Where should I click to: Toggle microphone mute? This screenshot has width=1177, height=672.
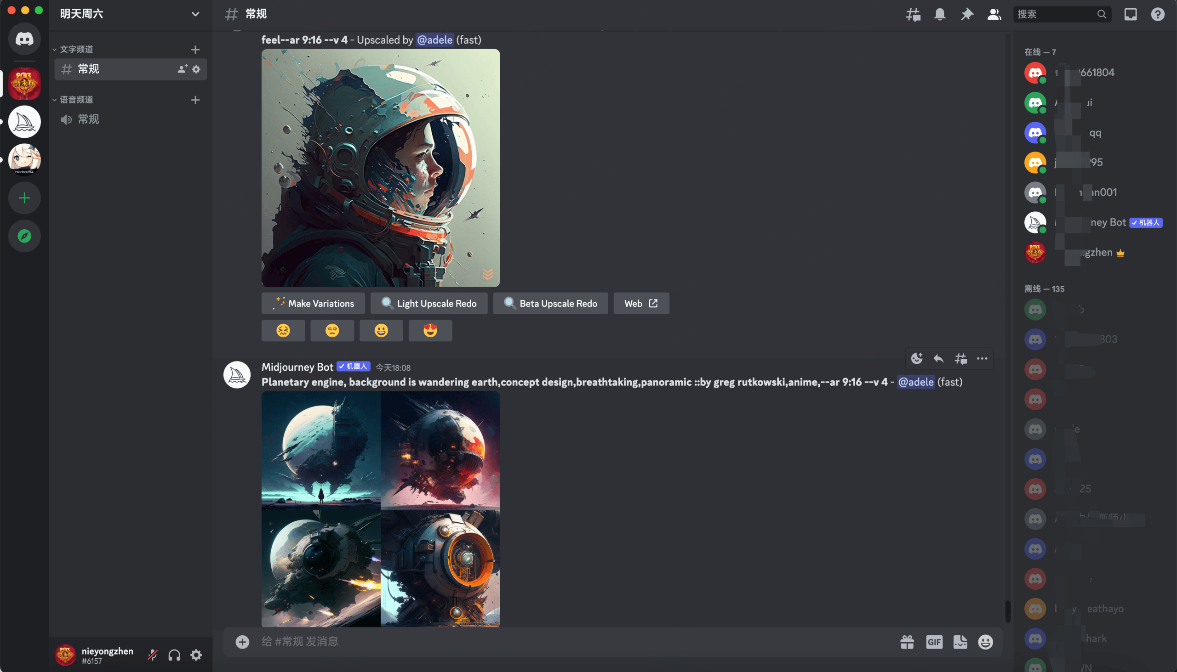tap(153, 655)
